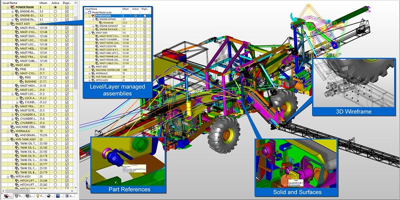Viewport: 400px width, 200px height.
Task: Click the layer icon of the MACHINE CEN 1000 row
Action: click(x=12, y=127)
